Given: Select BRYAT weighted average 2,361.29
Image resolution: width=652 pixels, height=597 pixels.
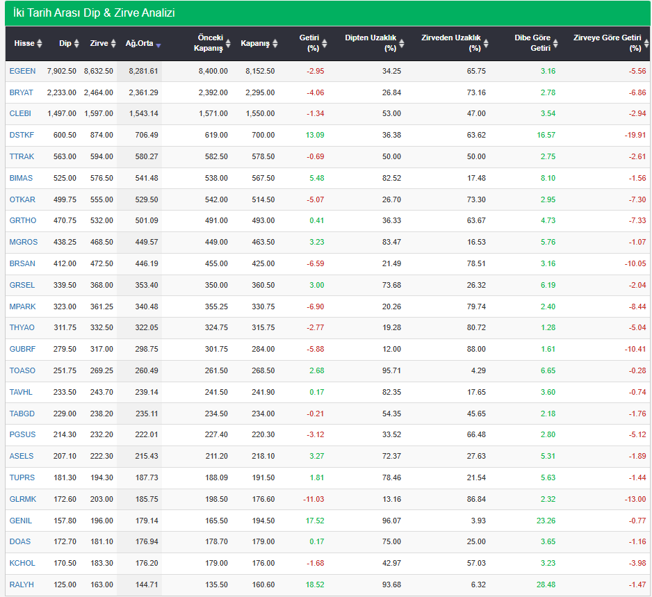Looking at the screenshot, I should [143, 92].
